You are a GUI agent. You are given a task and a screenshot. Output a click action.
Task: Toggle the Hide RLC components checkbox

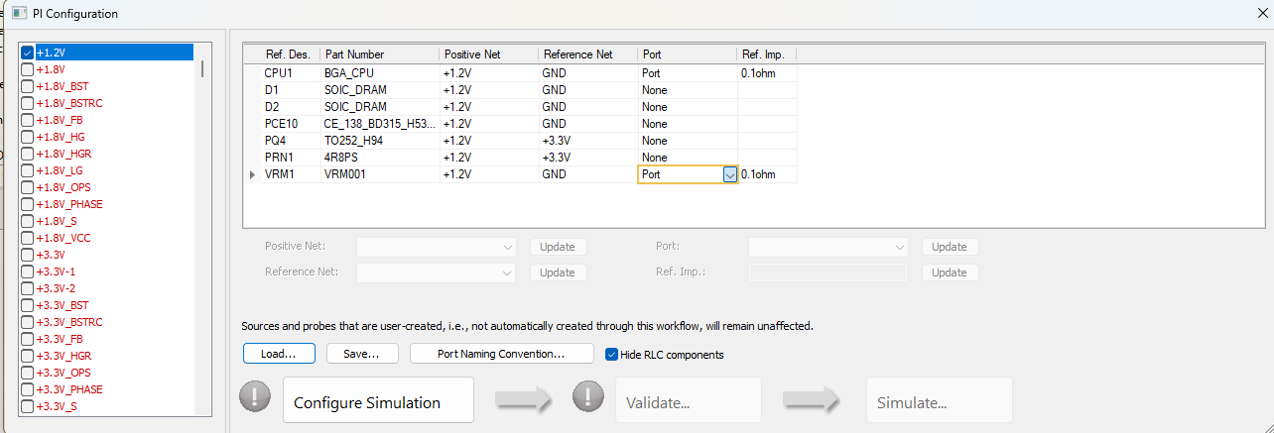pyautogui.click(x=611, y=354)
